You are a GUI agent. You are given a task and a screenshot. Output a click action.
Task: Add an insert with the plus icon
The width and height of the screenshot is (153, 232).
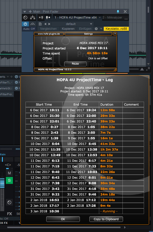pyautogui.click(x=11, y=77)
